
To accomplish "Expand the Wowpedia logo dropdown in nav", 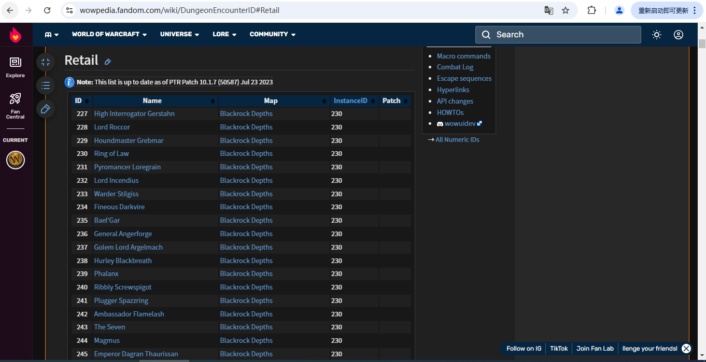I will pos(51,35).
